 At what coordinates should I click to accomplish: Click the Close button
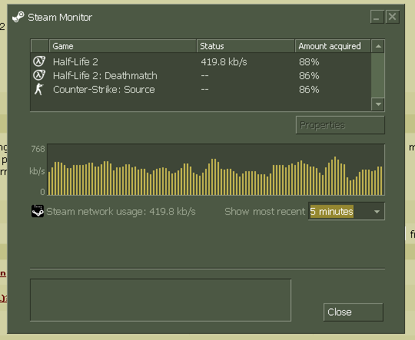[353, 312]
